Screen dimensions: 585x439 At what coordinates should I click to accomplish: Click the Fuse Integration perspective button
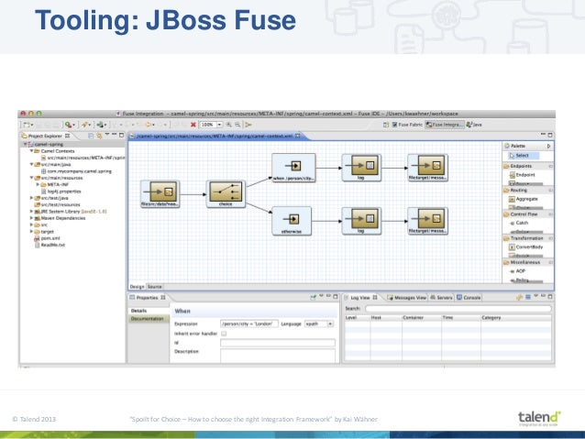(x=445, y=125)
